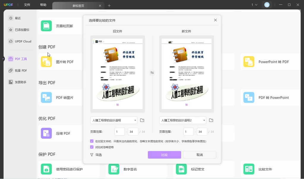This screenshot has height=179, width=304.
Task: Click the UPDF logo
Action: tap(8, 5)
